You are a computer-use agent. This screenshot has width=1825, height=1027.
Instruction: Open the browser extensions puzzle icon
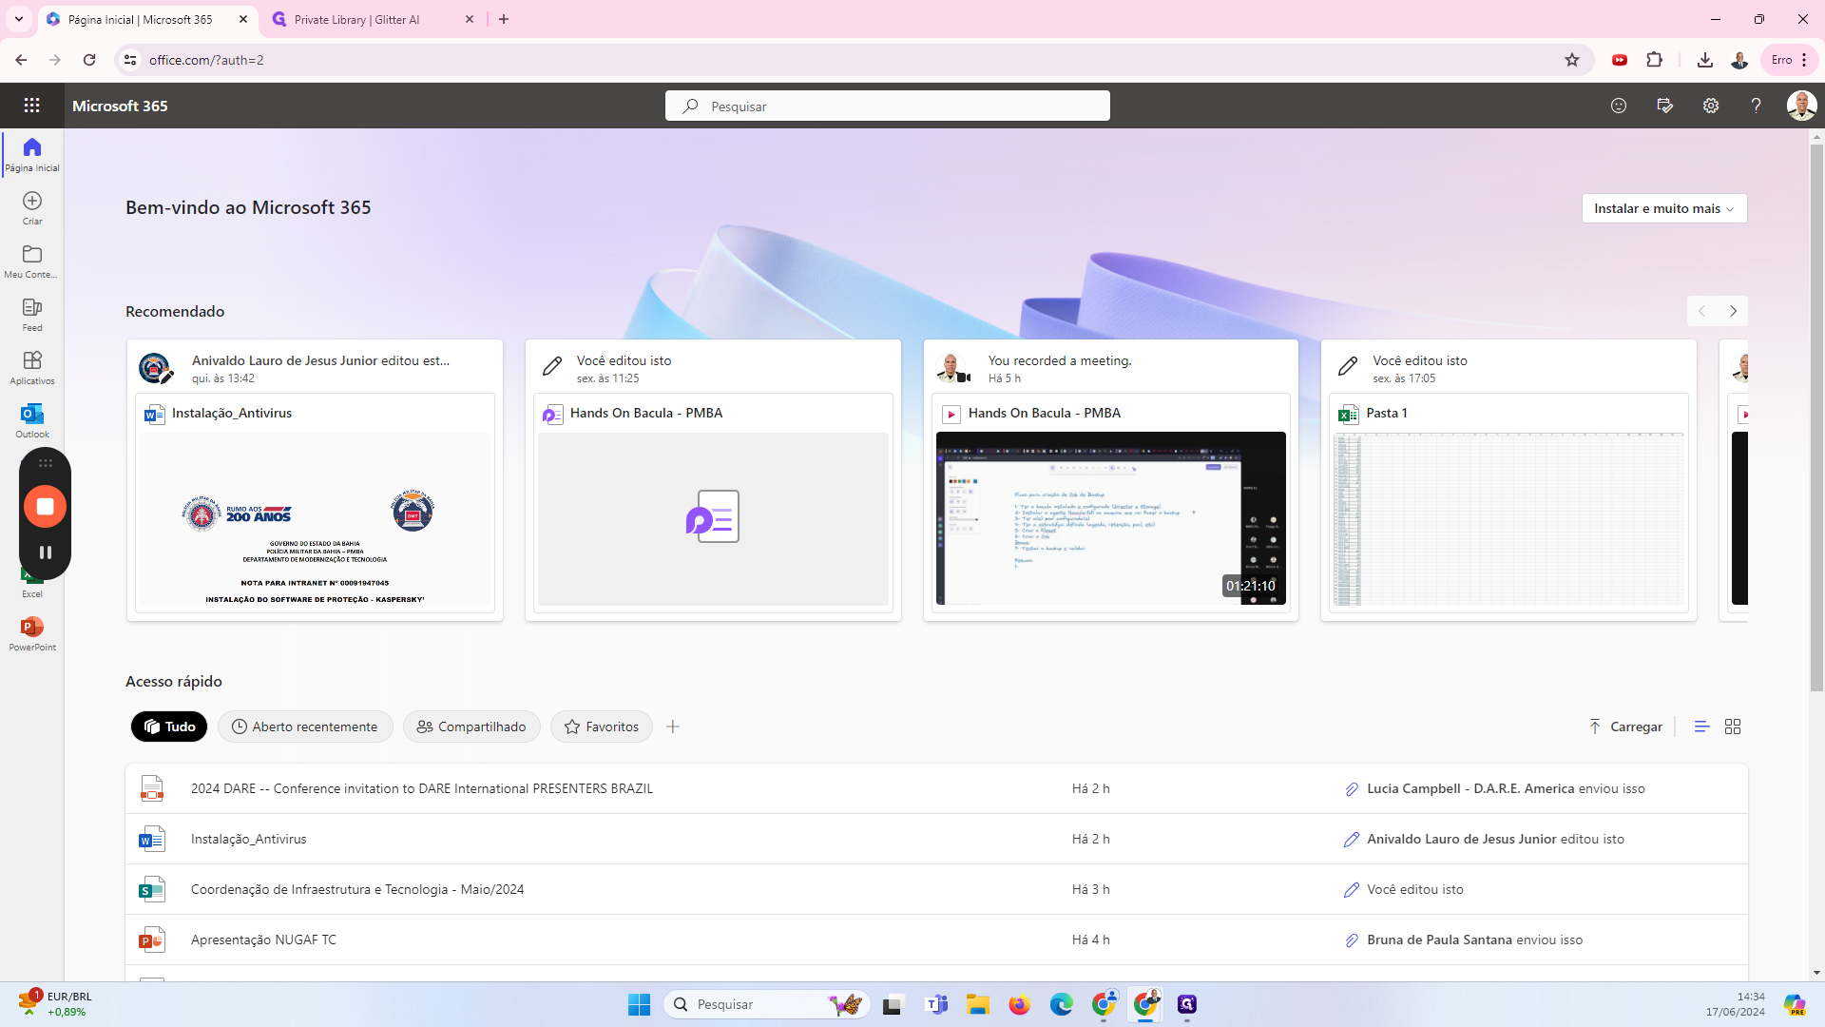coord(1655,60)
